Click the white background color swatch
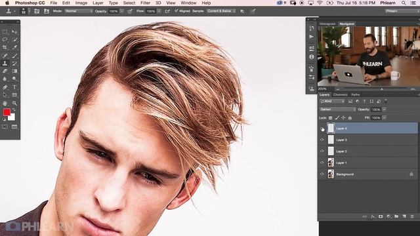 [x=12, y=118]
